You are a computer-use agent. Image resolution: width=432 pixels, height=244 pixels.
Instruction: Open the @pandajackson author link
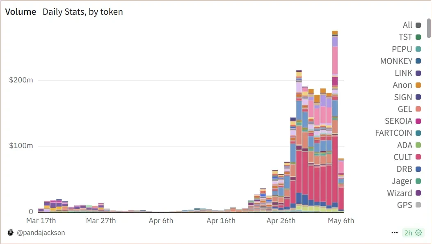point(41,233)
